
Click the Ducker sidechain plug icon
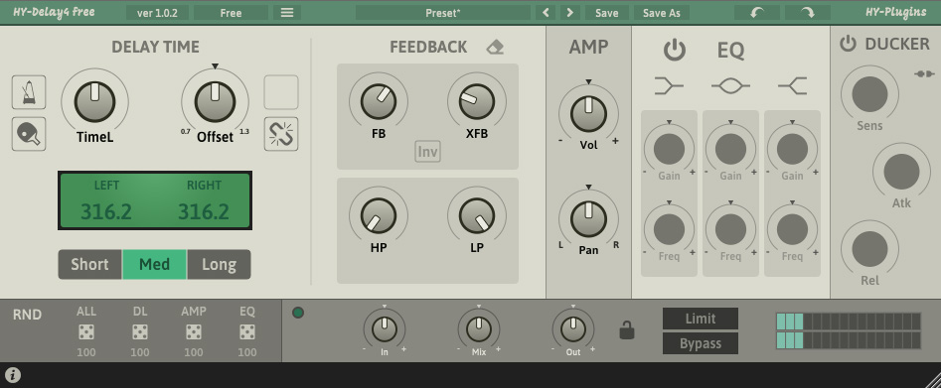point(925,73)
